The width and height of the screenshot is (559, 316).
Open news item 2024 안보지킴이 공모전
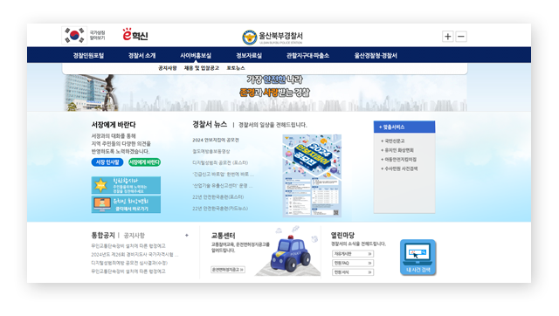click(x=216, y=140)
